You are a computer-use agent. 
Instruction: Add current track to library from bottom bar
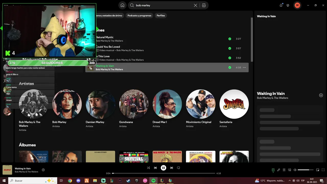tap(43, 170)
